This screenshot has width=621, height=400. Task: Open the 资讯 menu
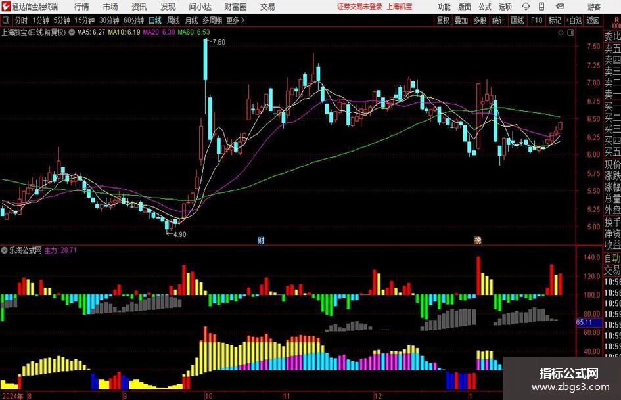pyautogui.click(x=139, y=7)
